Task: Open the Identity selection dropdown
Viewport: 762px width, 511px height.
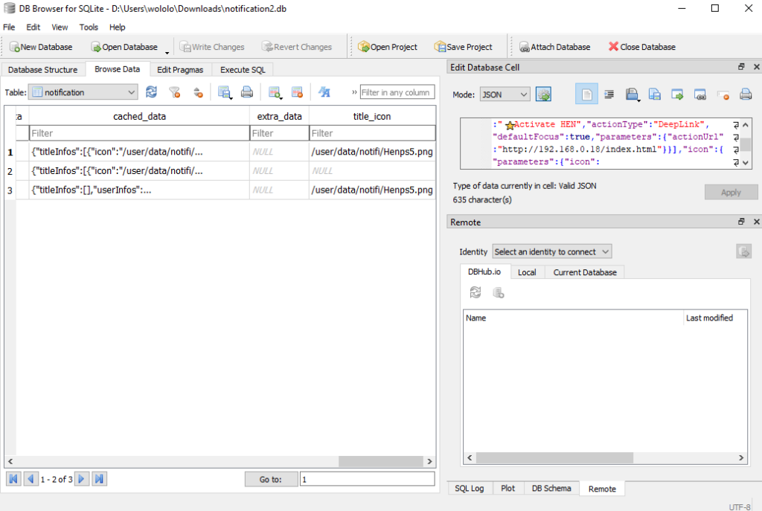Action: 551,251
